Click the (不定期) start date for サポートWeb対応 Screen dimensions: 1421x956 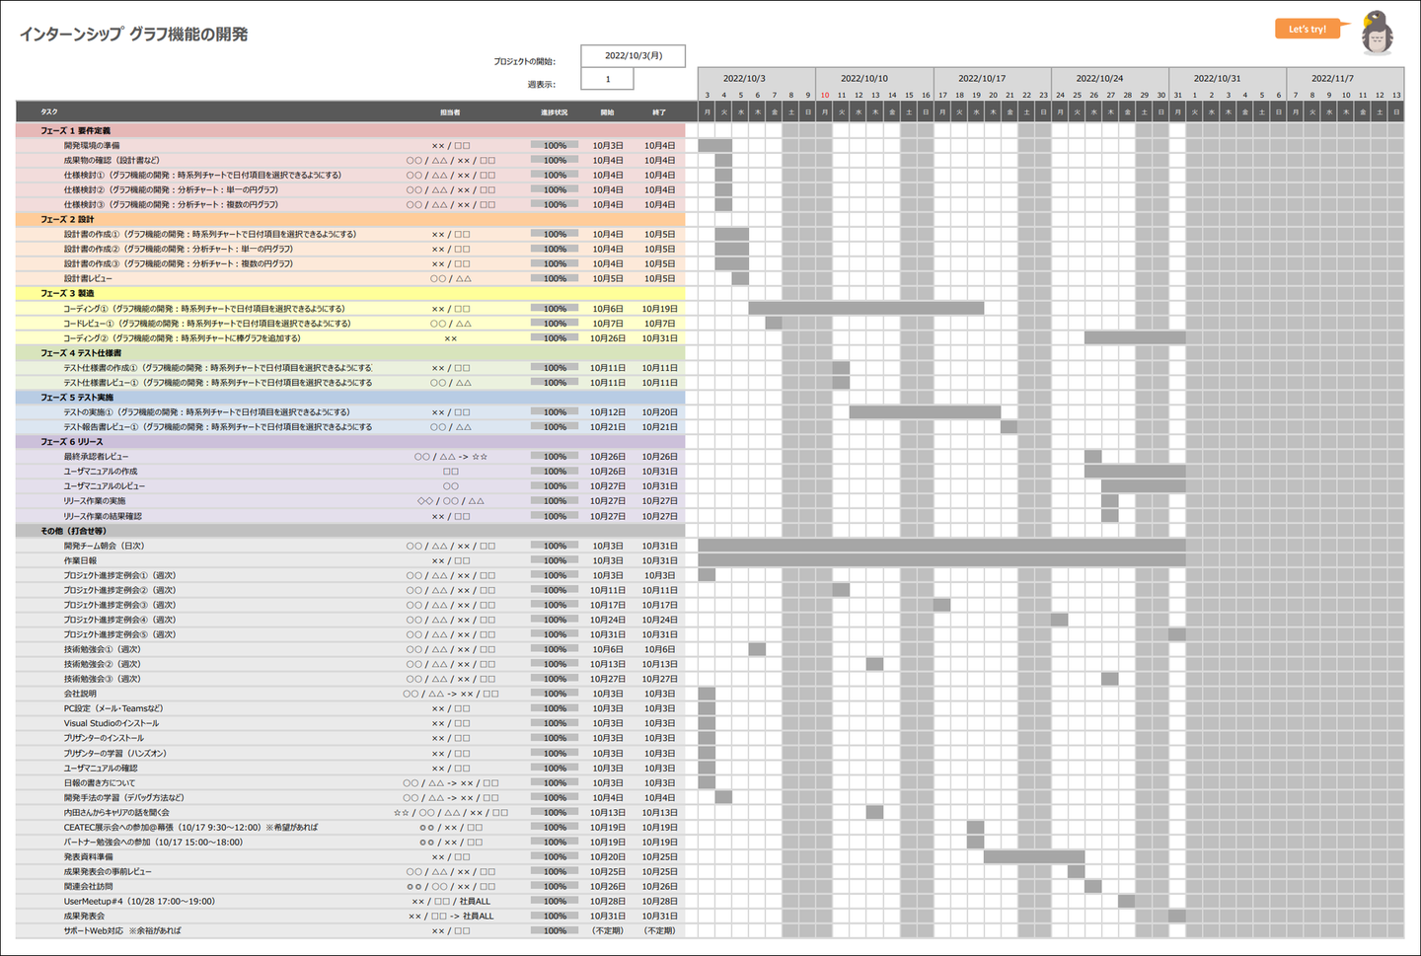coord(607,931)
